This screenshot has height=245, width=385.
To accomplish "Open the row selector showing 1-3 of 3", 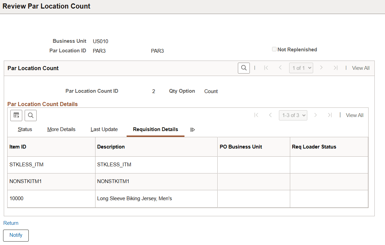I will tap(293, 115).
